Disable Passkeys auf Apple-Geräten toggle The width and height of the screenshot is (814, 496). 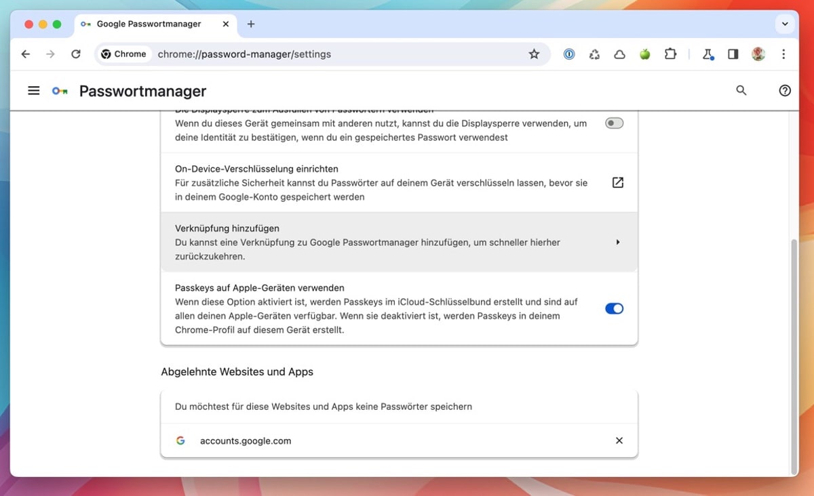point(614,308)
